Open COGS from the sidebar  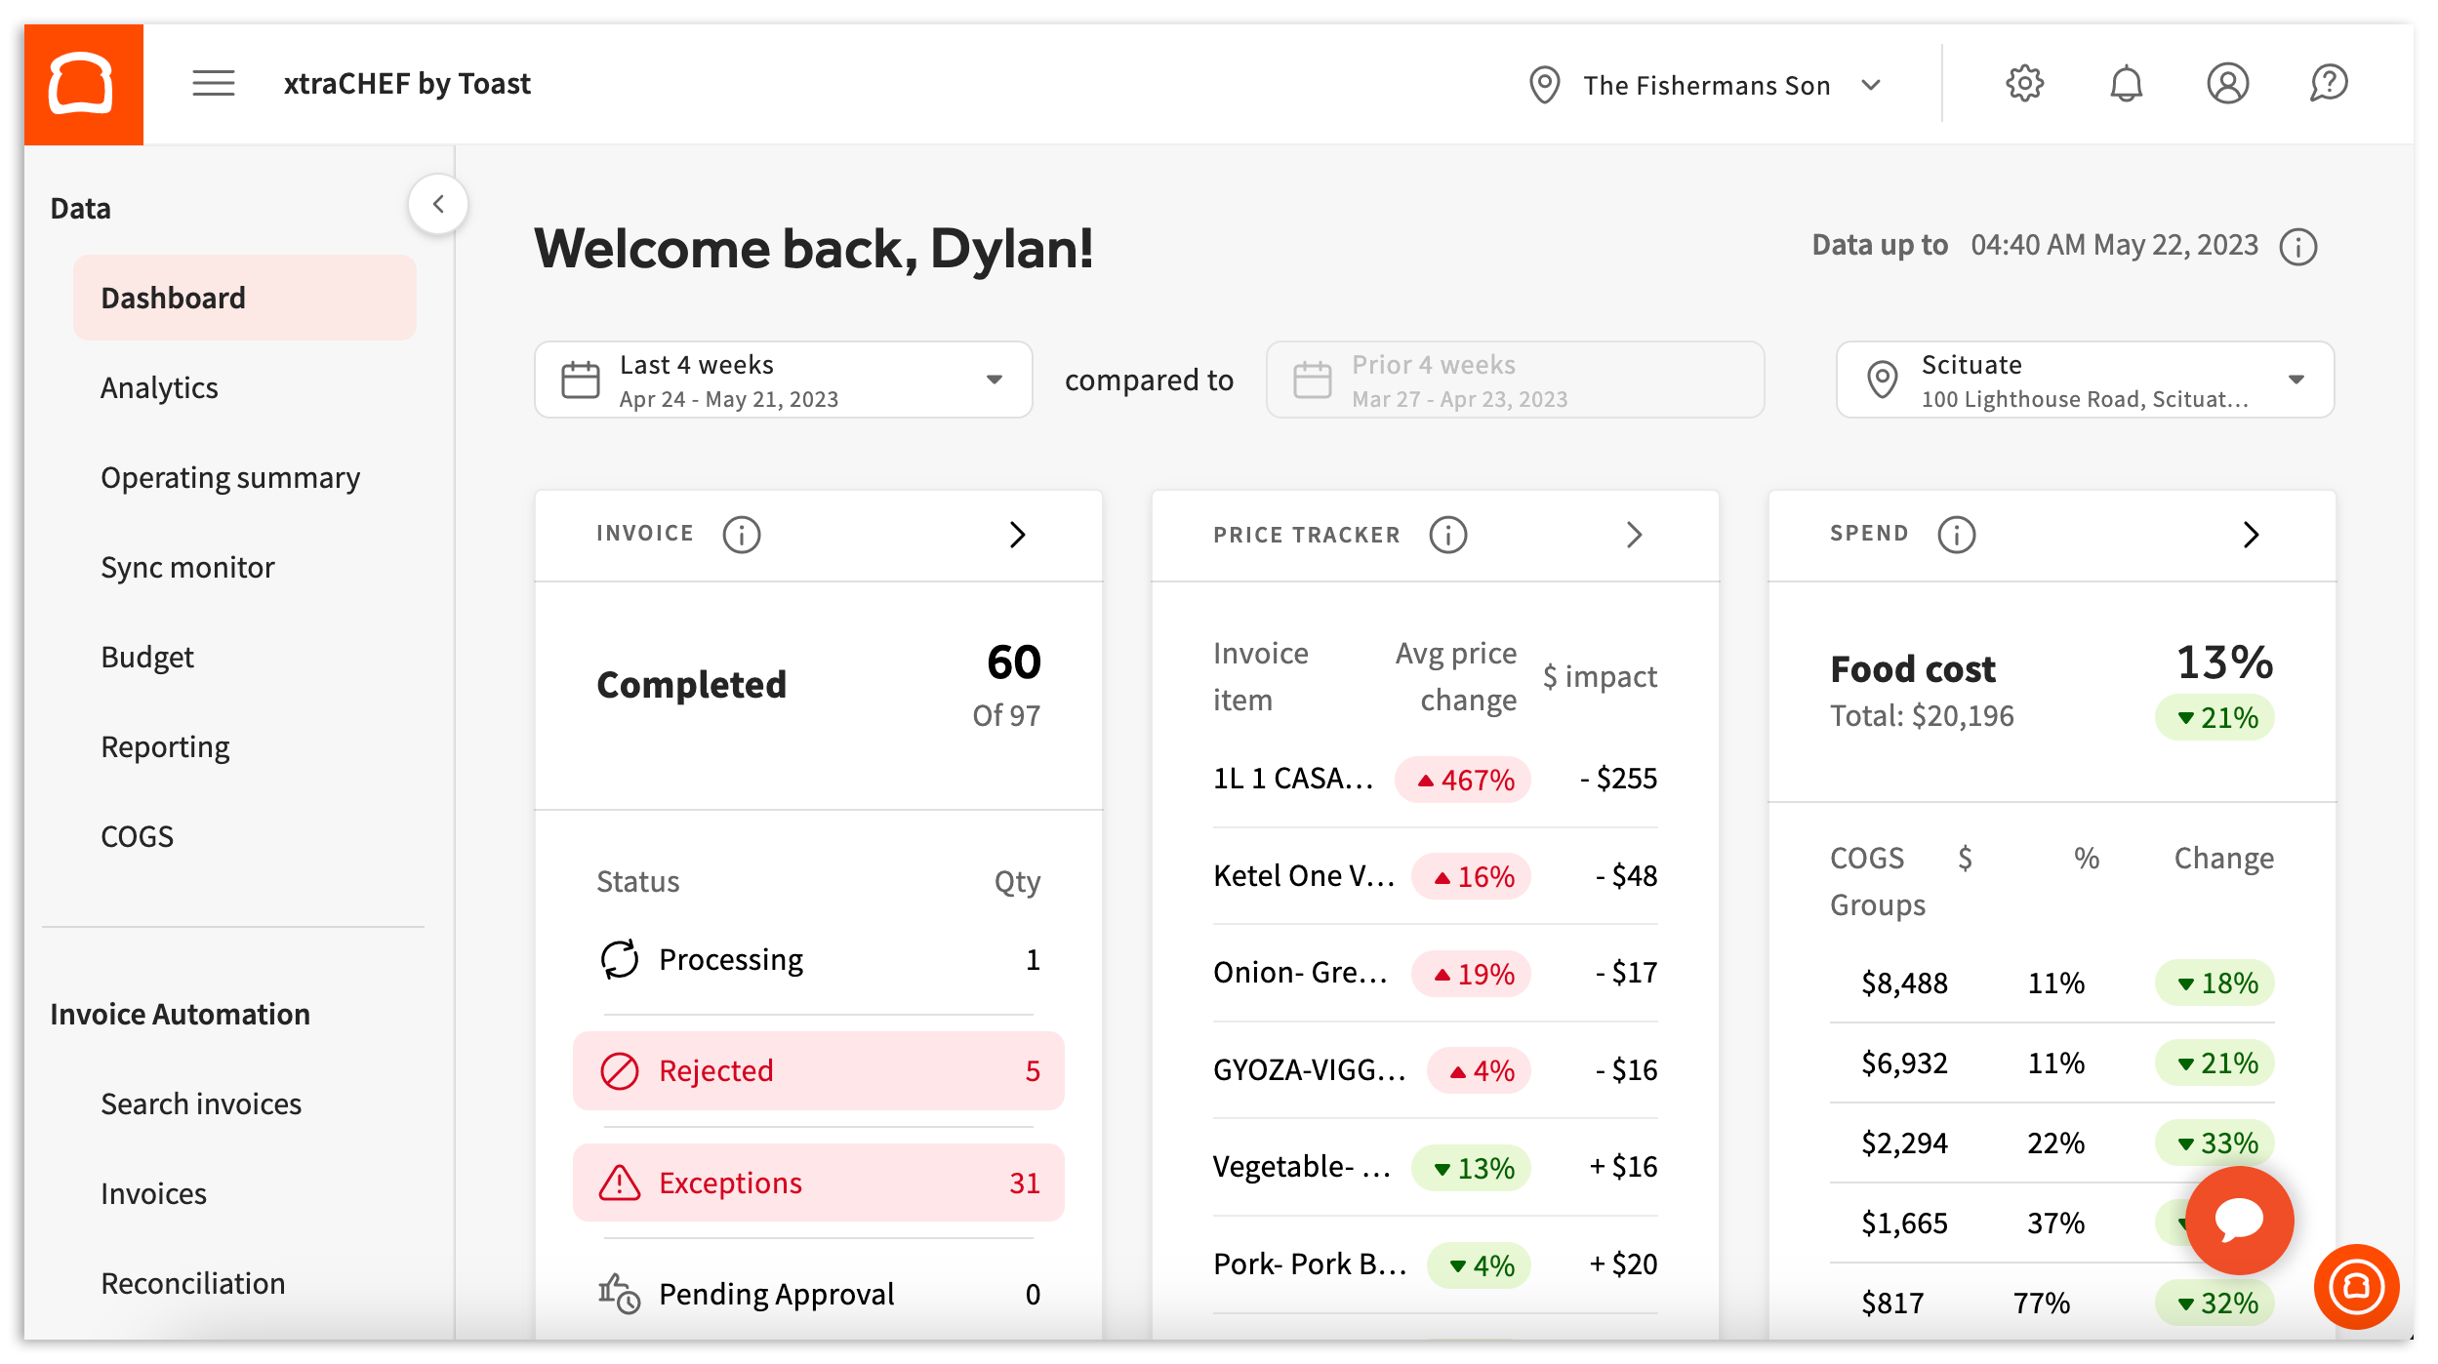tap(137, 836)
